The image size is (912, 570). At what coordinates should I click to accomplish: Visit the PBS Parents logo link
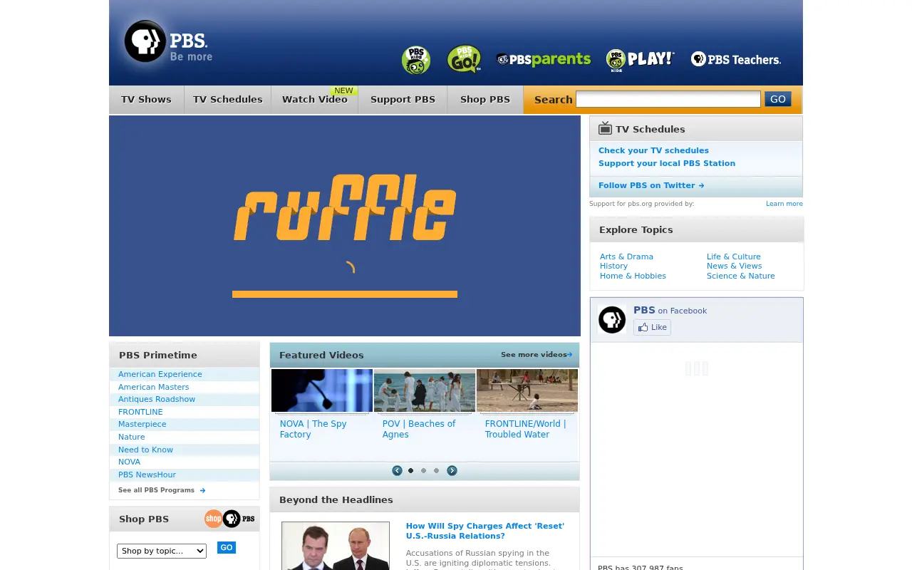click(543, 59)
